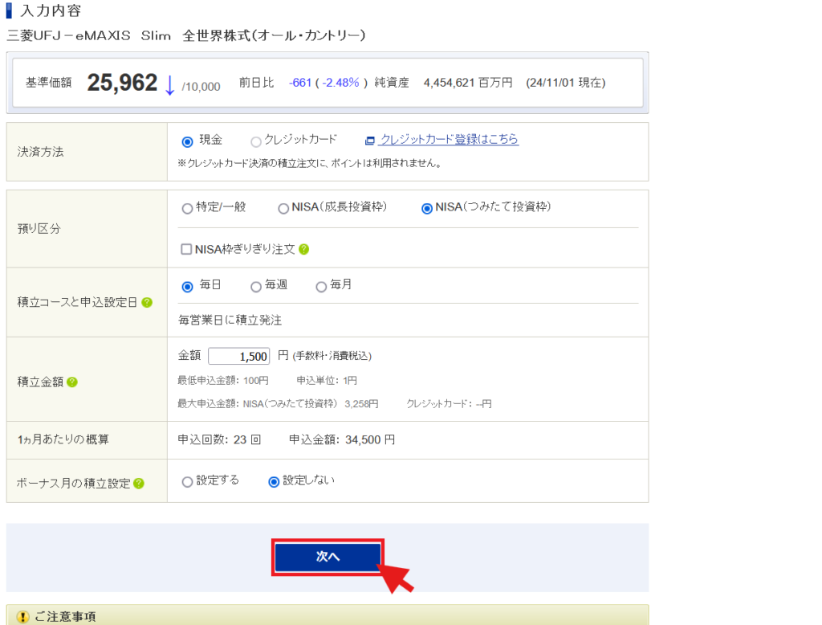This screenshot has height=625, width=822.
Task: Click the 4,454,621 百万円 net assets value
Action: coord(468,83)
